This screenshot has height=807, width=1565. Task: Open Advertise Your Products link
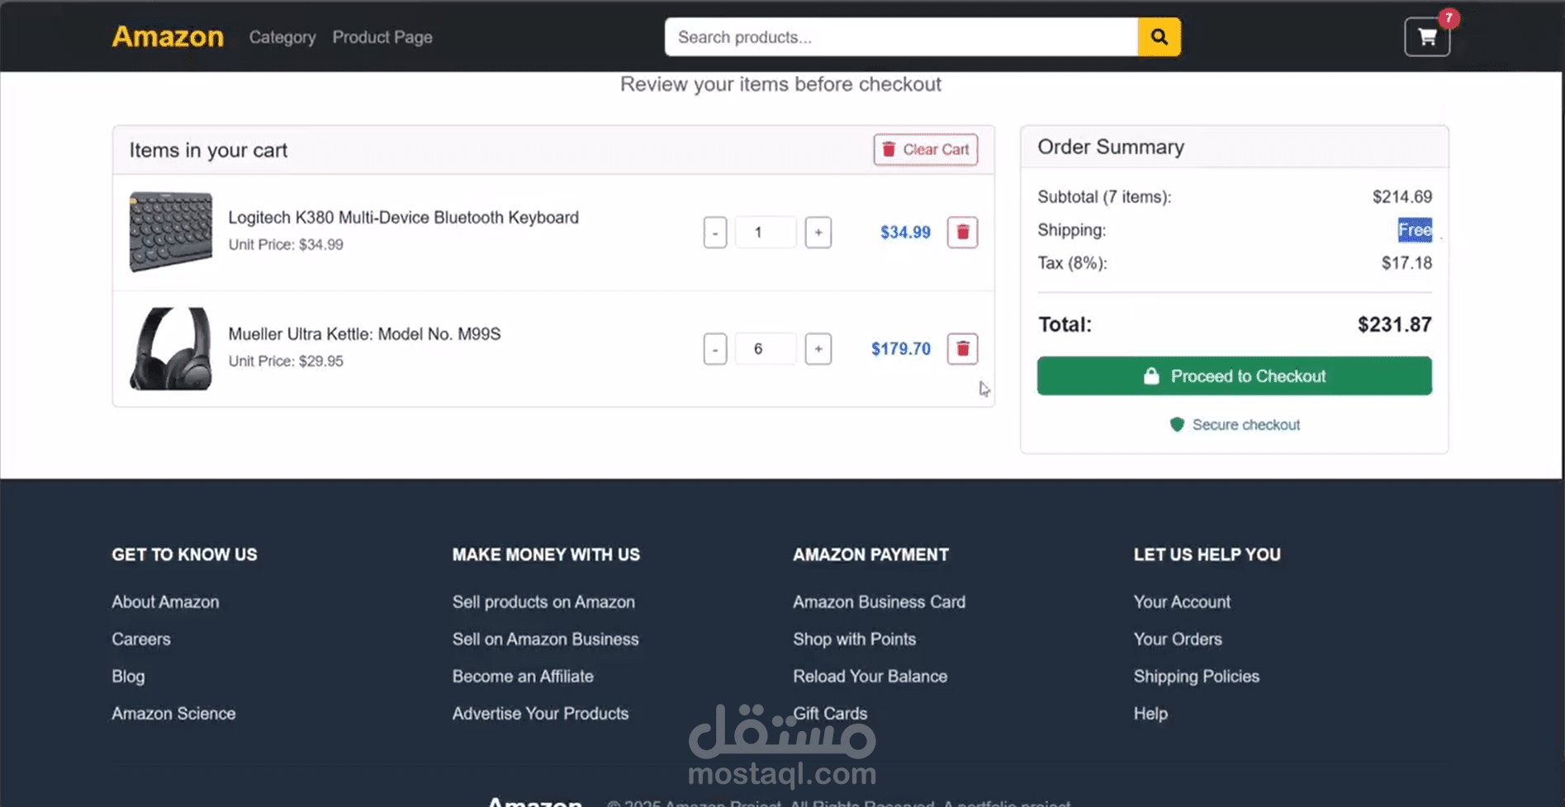[540, 713]
